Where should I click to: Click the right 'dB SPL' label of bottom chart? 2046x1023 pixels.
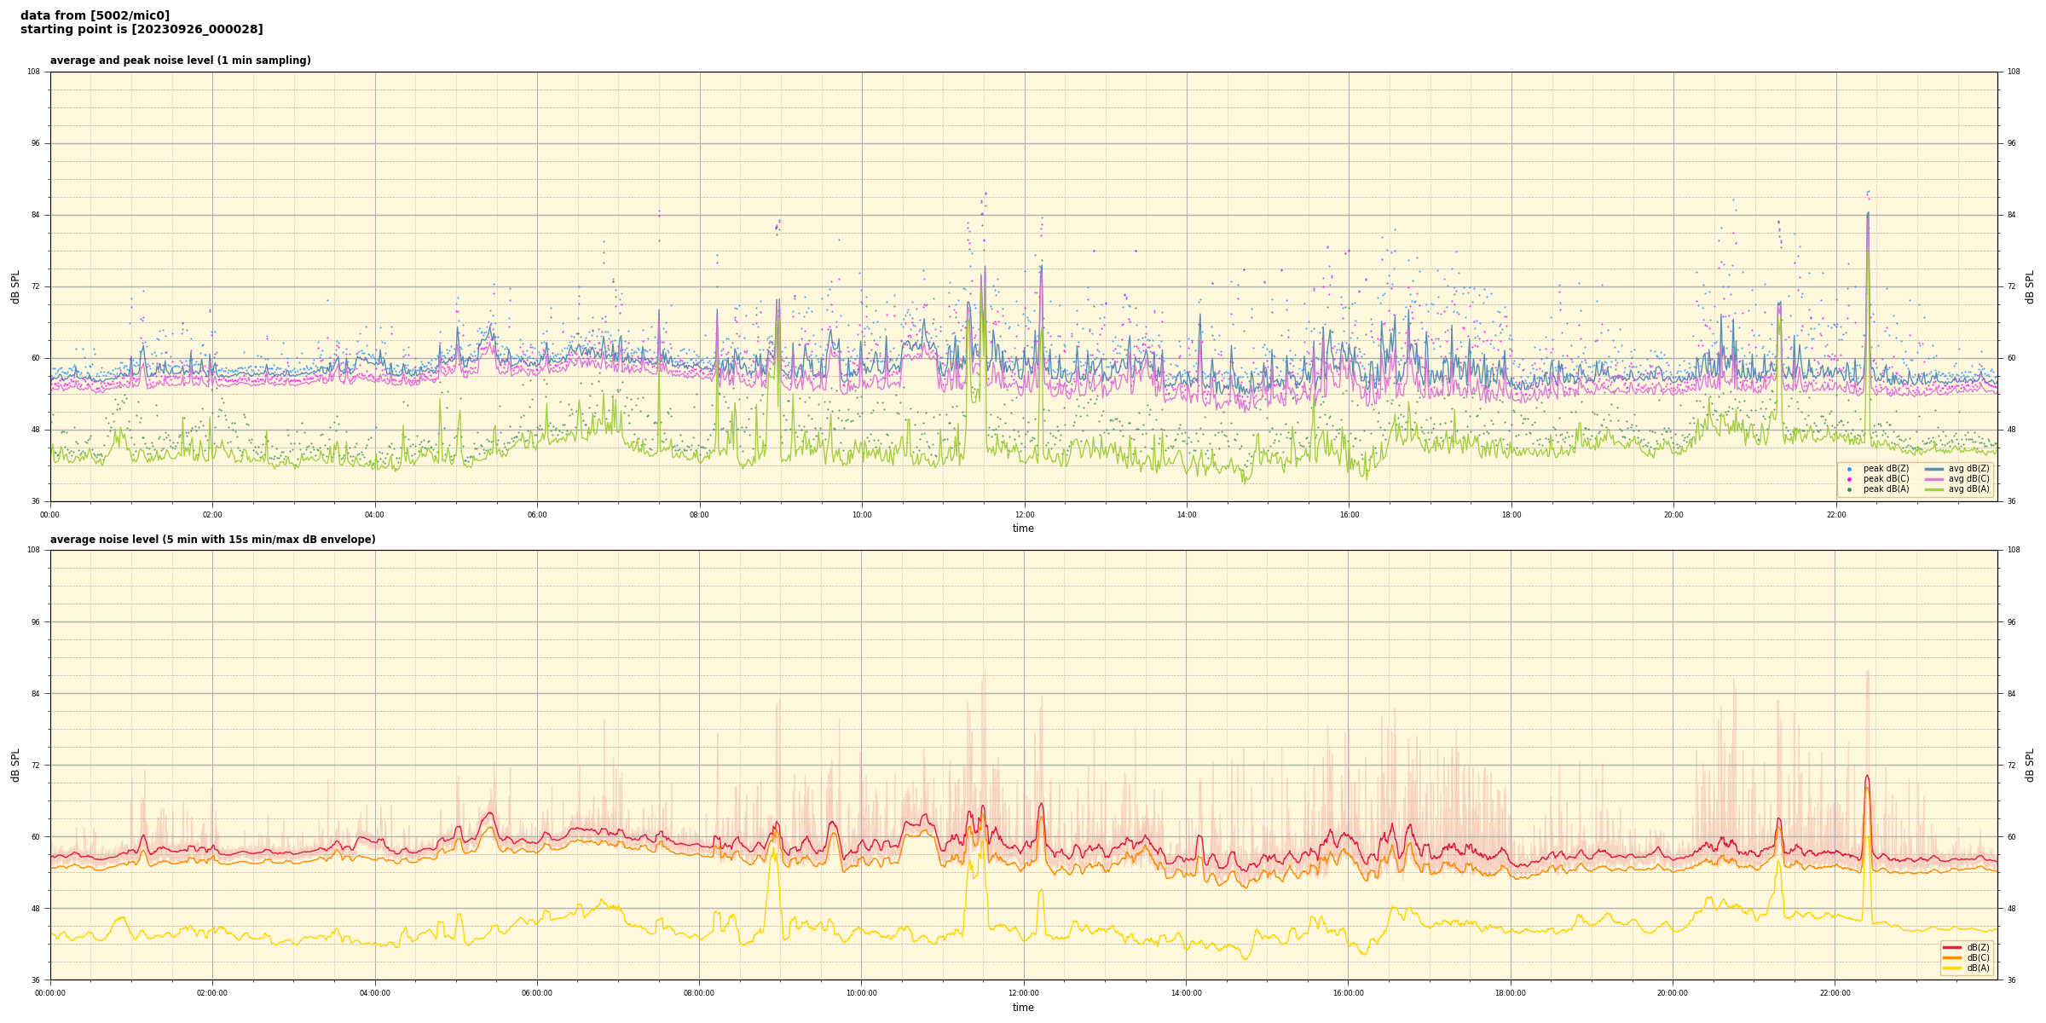2030,765
